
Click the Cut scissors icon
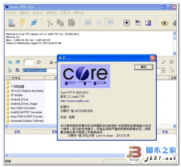point(50,23)
